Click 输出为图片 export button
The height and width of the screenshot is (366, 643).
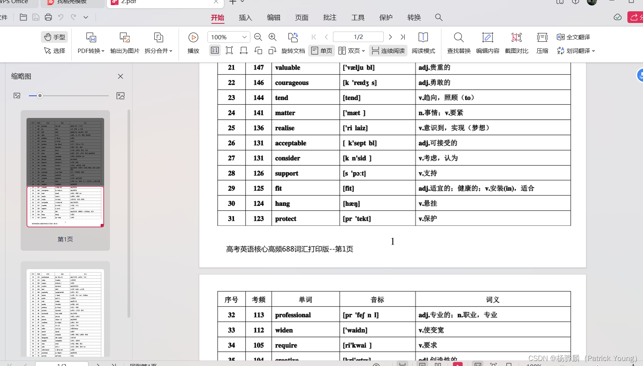[125, 43]
